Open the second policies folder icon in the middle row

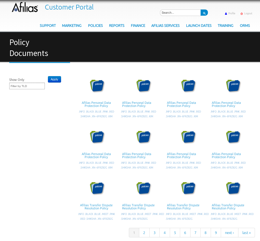click(144, 137)
